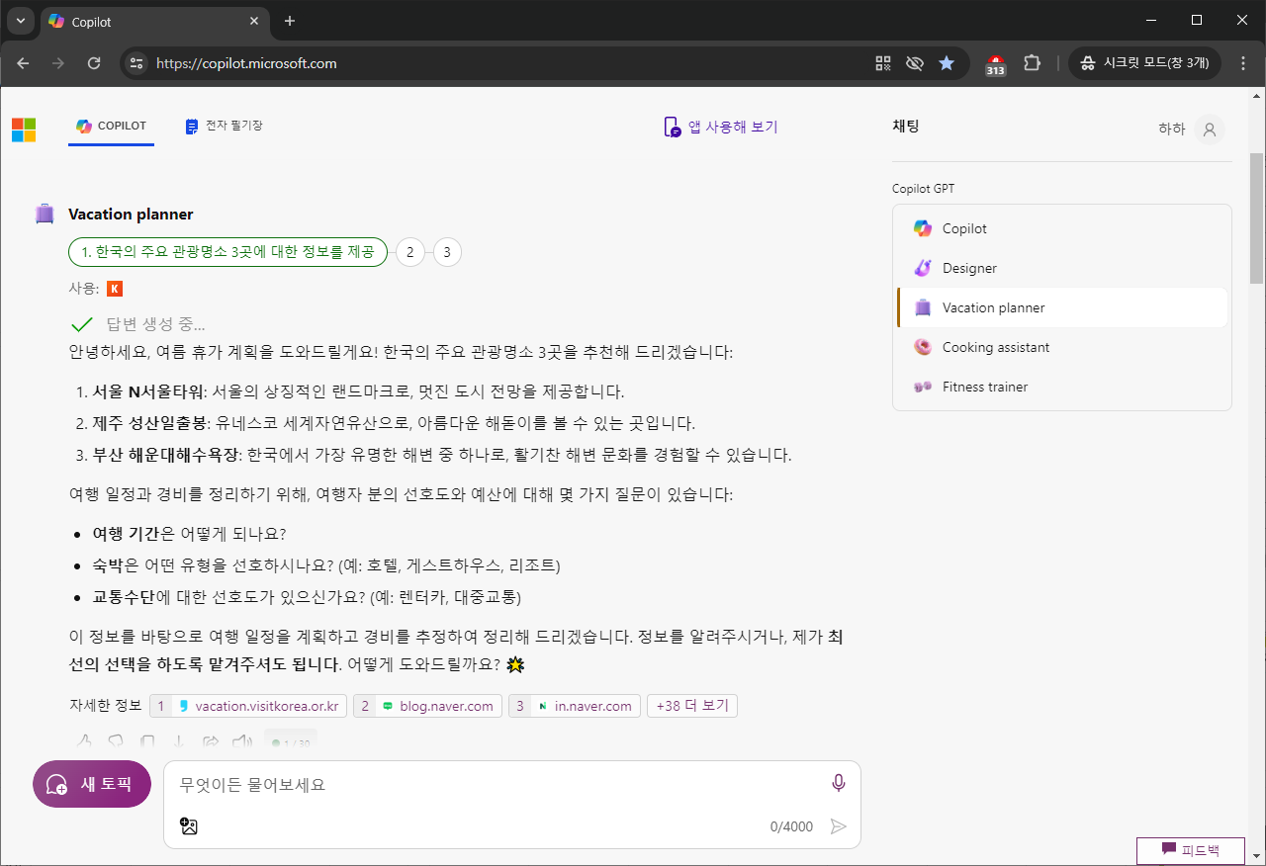
Task: Click the Microsoft logo icon
Action: click(x=24, y=130)
